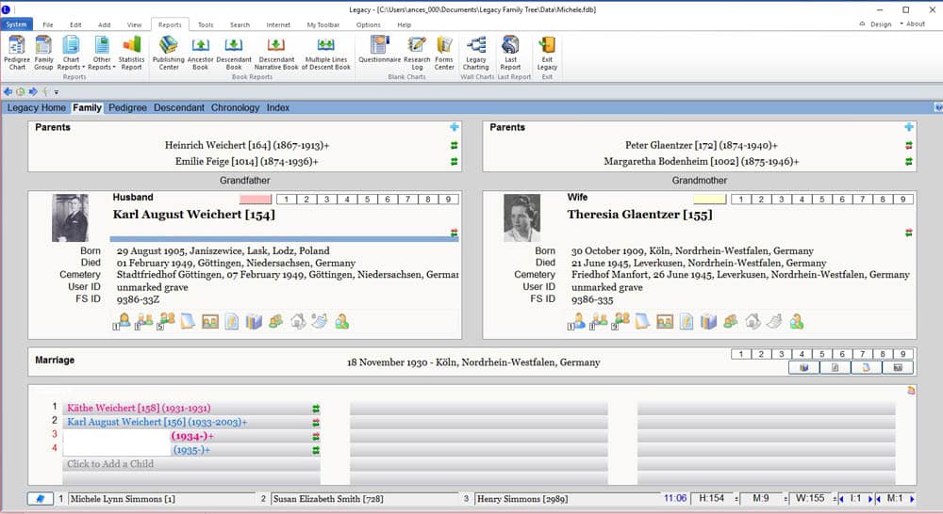Image resolution: width=943 pixels, height=514 pixels.
Task: Click swap arrows beside Heinrich Weichert
Action: click(455, 145)
